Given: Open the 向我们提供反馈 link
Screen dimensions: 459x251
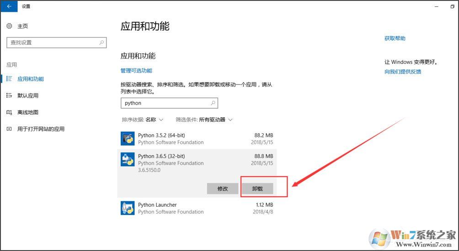Looking at the screenshot, I should point(403,72).
